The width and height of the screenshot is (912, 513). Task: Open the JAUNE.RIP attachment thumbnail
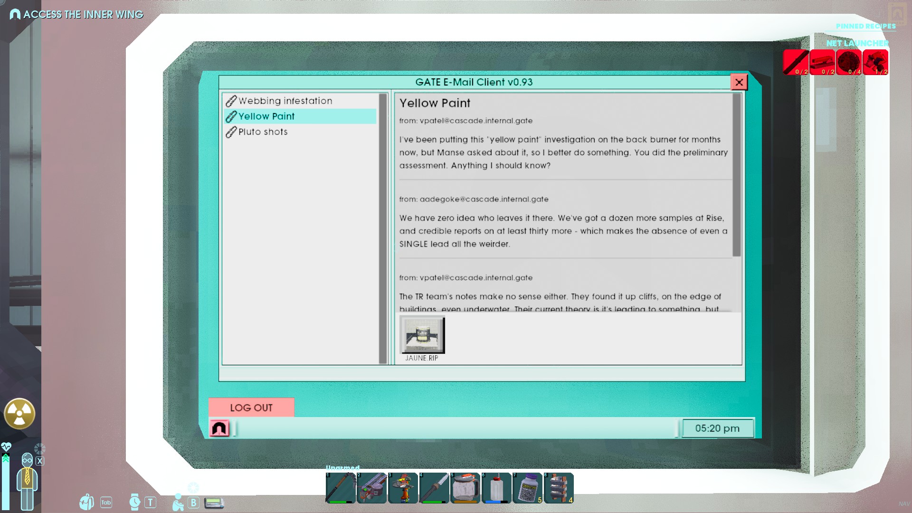422,335
